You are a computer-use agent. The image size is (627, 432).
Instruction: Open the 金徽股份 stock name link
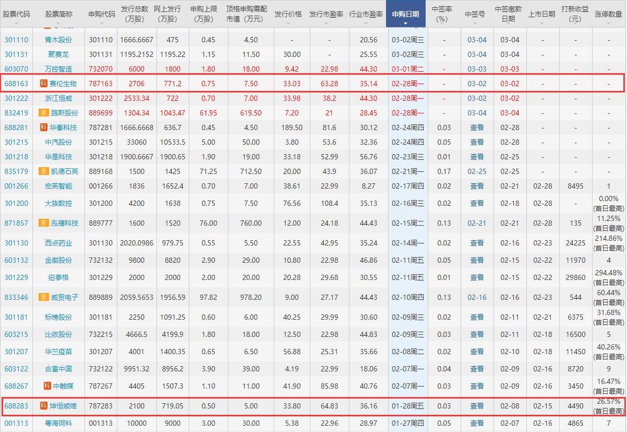(x=58, y=260)
